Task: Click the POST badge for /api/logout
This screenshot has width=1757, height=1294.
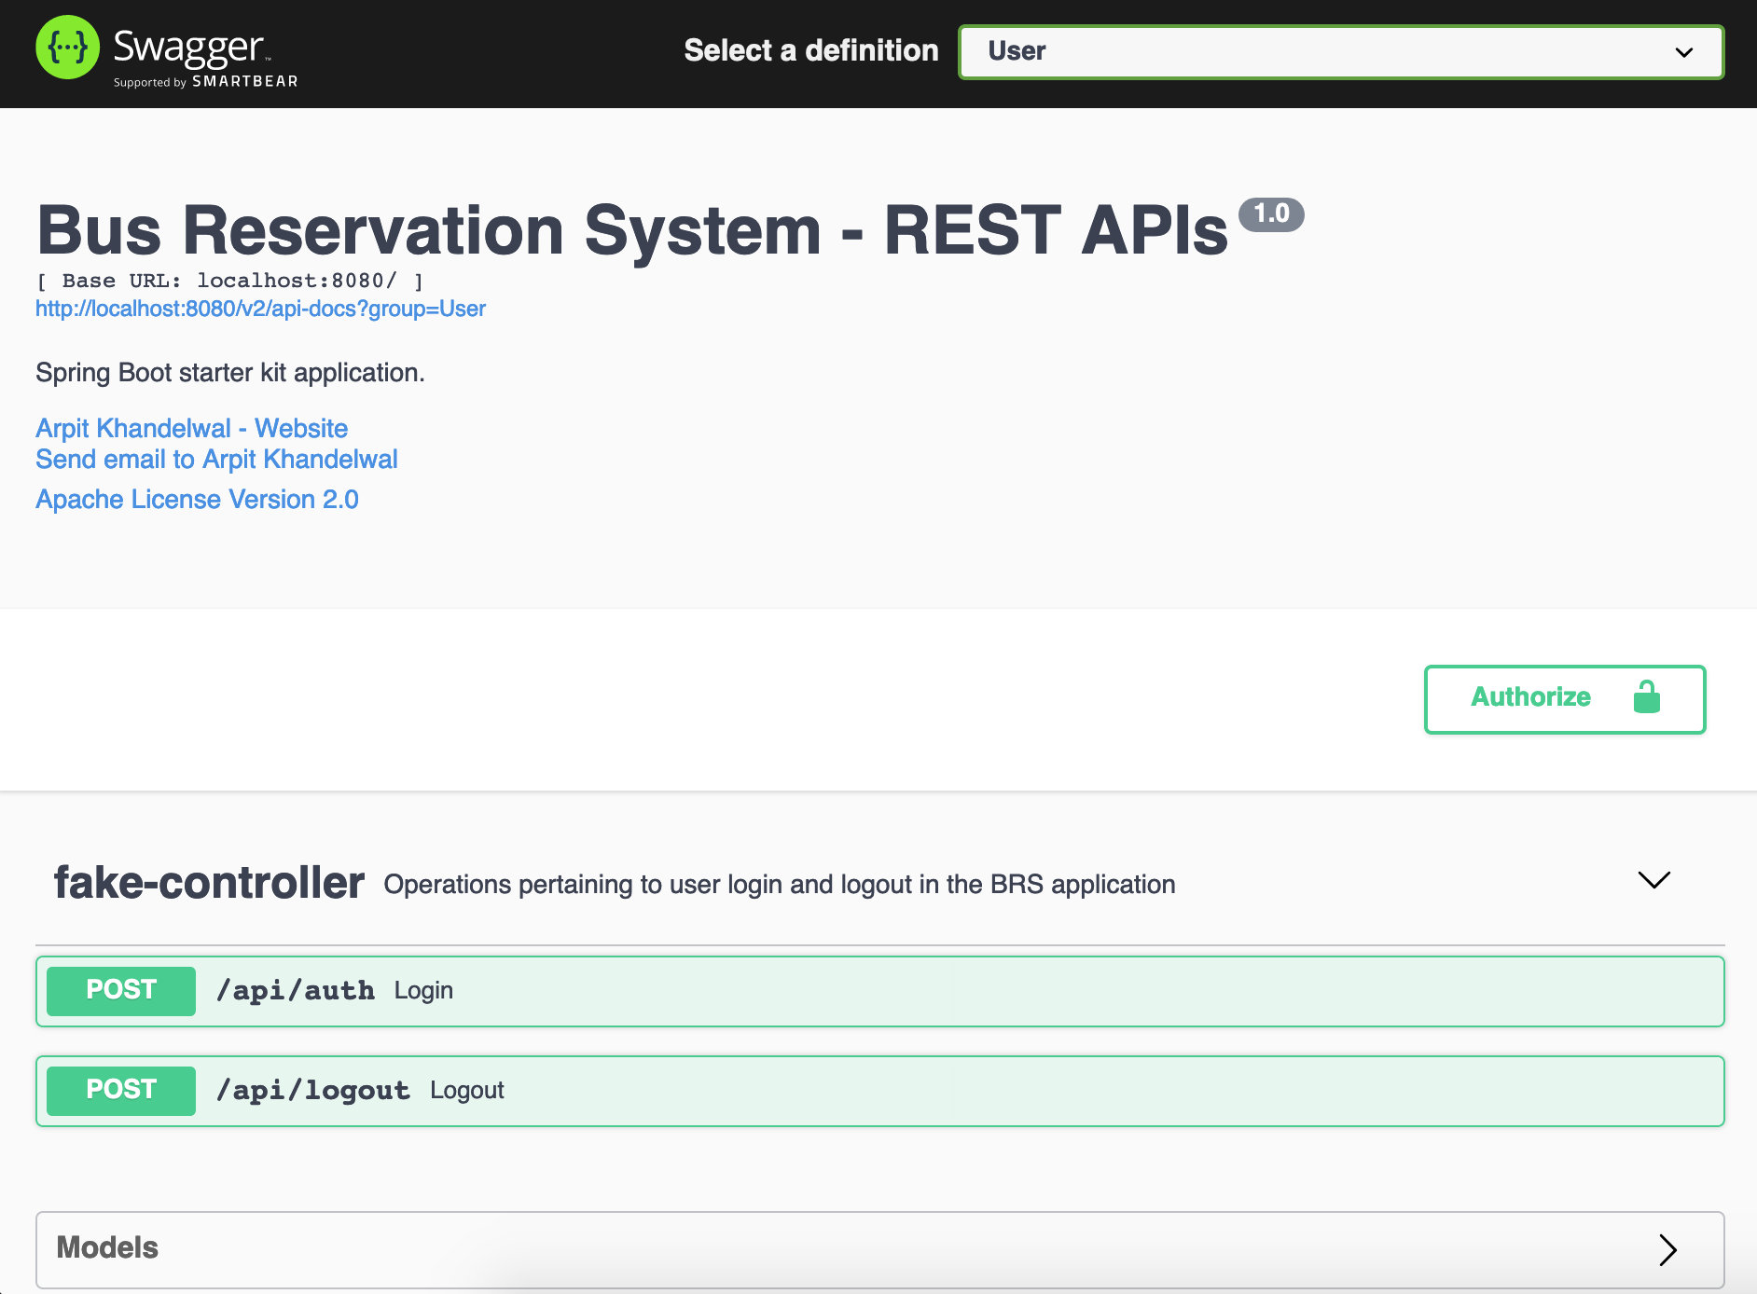Action: tap(121, 1090)
